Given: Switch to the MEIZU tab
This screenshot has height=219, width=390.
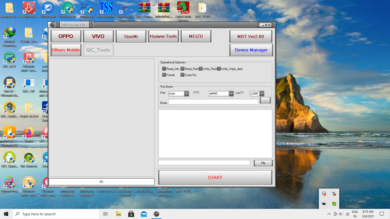Looking at the screenshot, I should [196, 36].
